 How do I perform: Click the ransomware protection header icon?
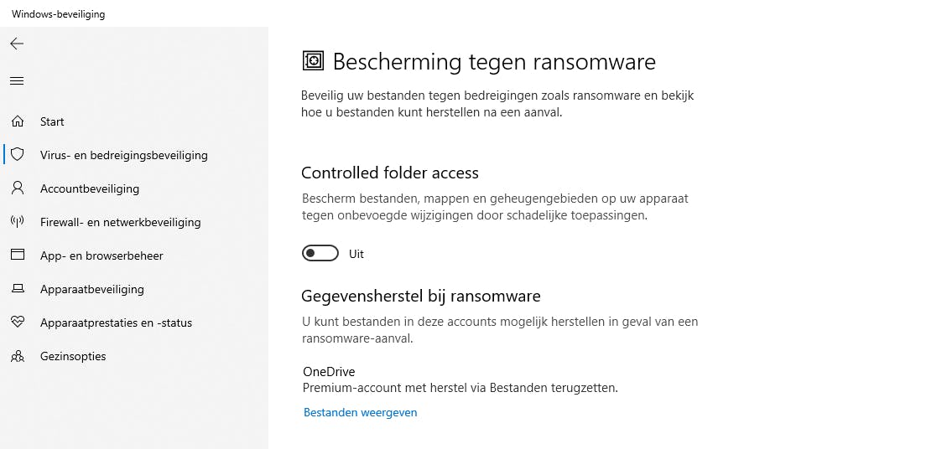click(313, 61)
